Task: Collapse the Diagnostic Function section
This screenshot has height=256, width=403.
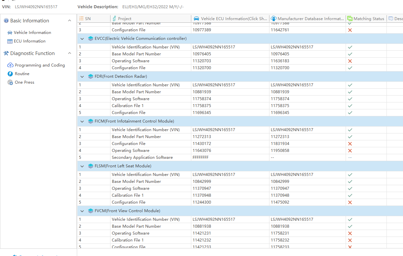Action: coord(69,53)
